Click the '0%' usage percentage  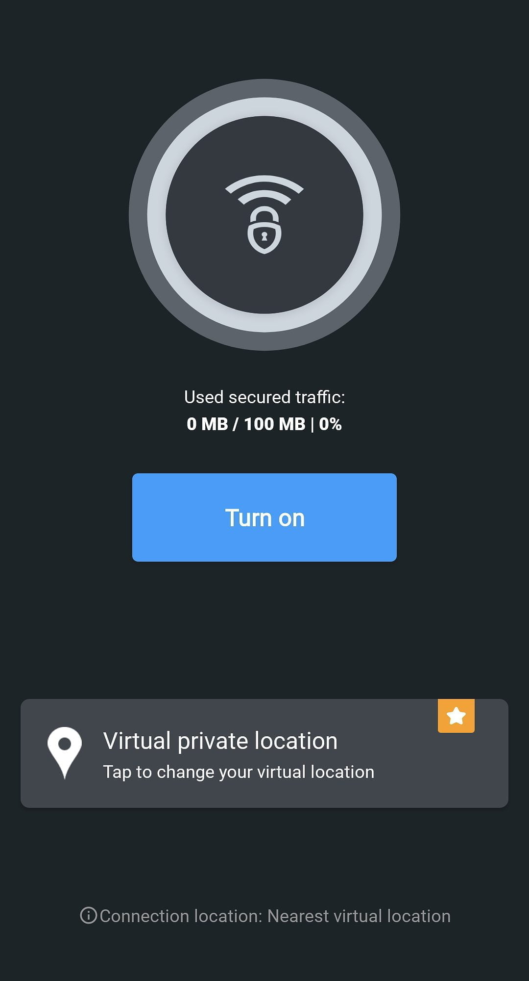[x=330, y=424]
